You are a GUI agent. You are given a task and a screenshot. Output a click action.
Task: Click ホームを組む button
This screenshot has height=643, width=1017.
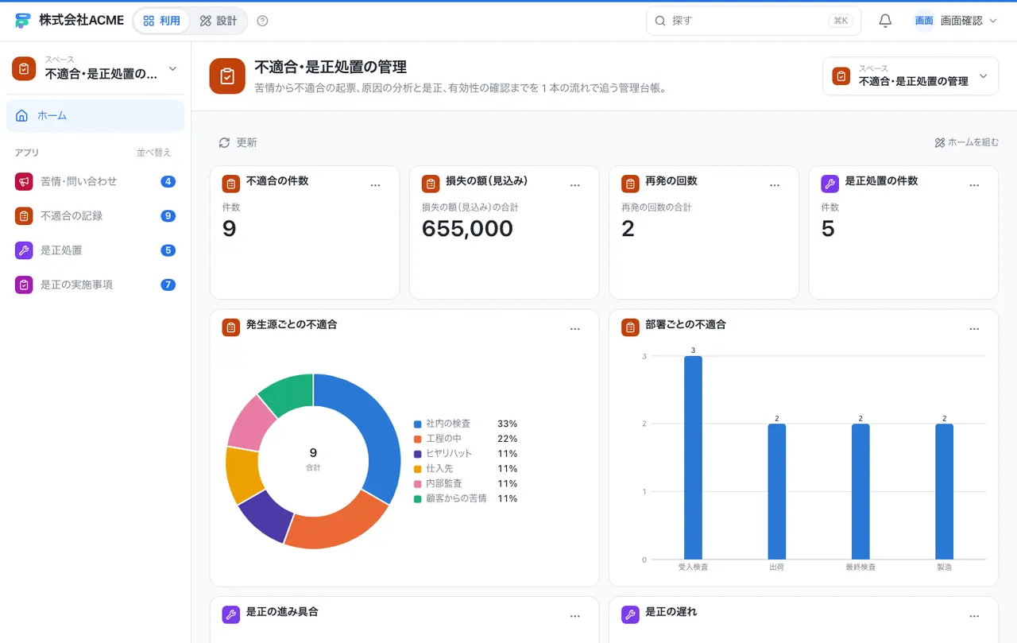click(966, 142)
